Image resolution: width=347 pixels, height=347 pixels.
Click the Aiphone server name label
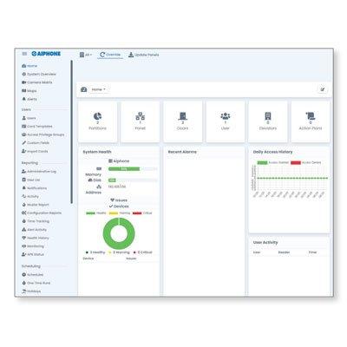pyautogui.click(x=119, y=161)
